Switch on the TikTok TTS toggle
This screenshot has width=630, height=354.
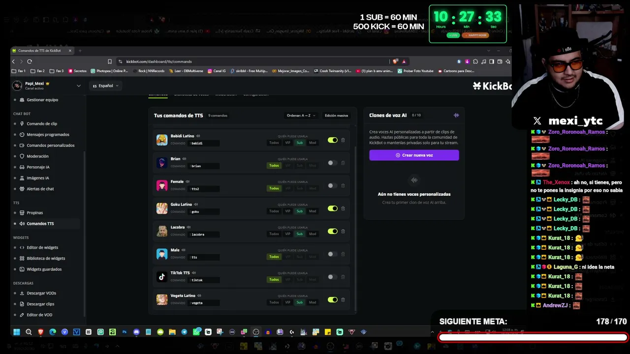coord(332,277)
